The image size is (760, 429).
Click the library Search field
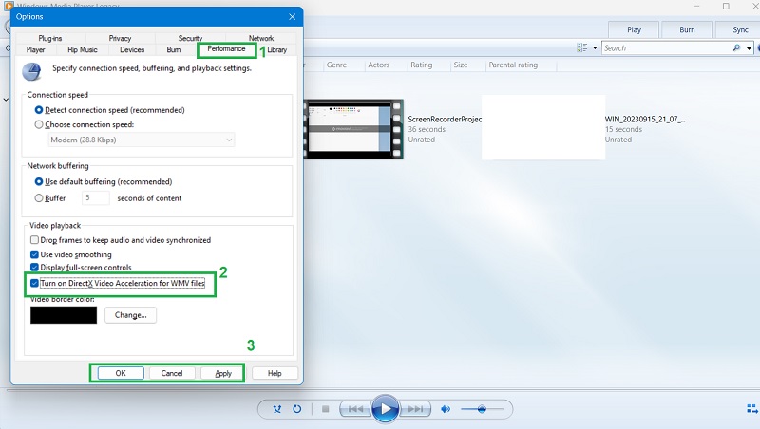(667, 48)
